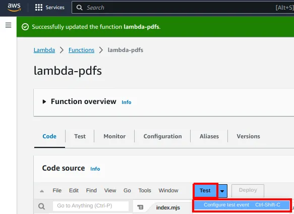Switch to the Configuration tab
Screen dimensions: 294x214
[x=162, y=136]
